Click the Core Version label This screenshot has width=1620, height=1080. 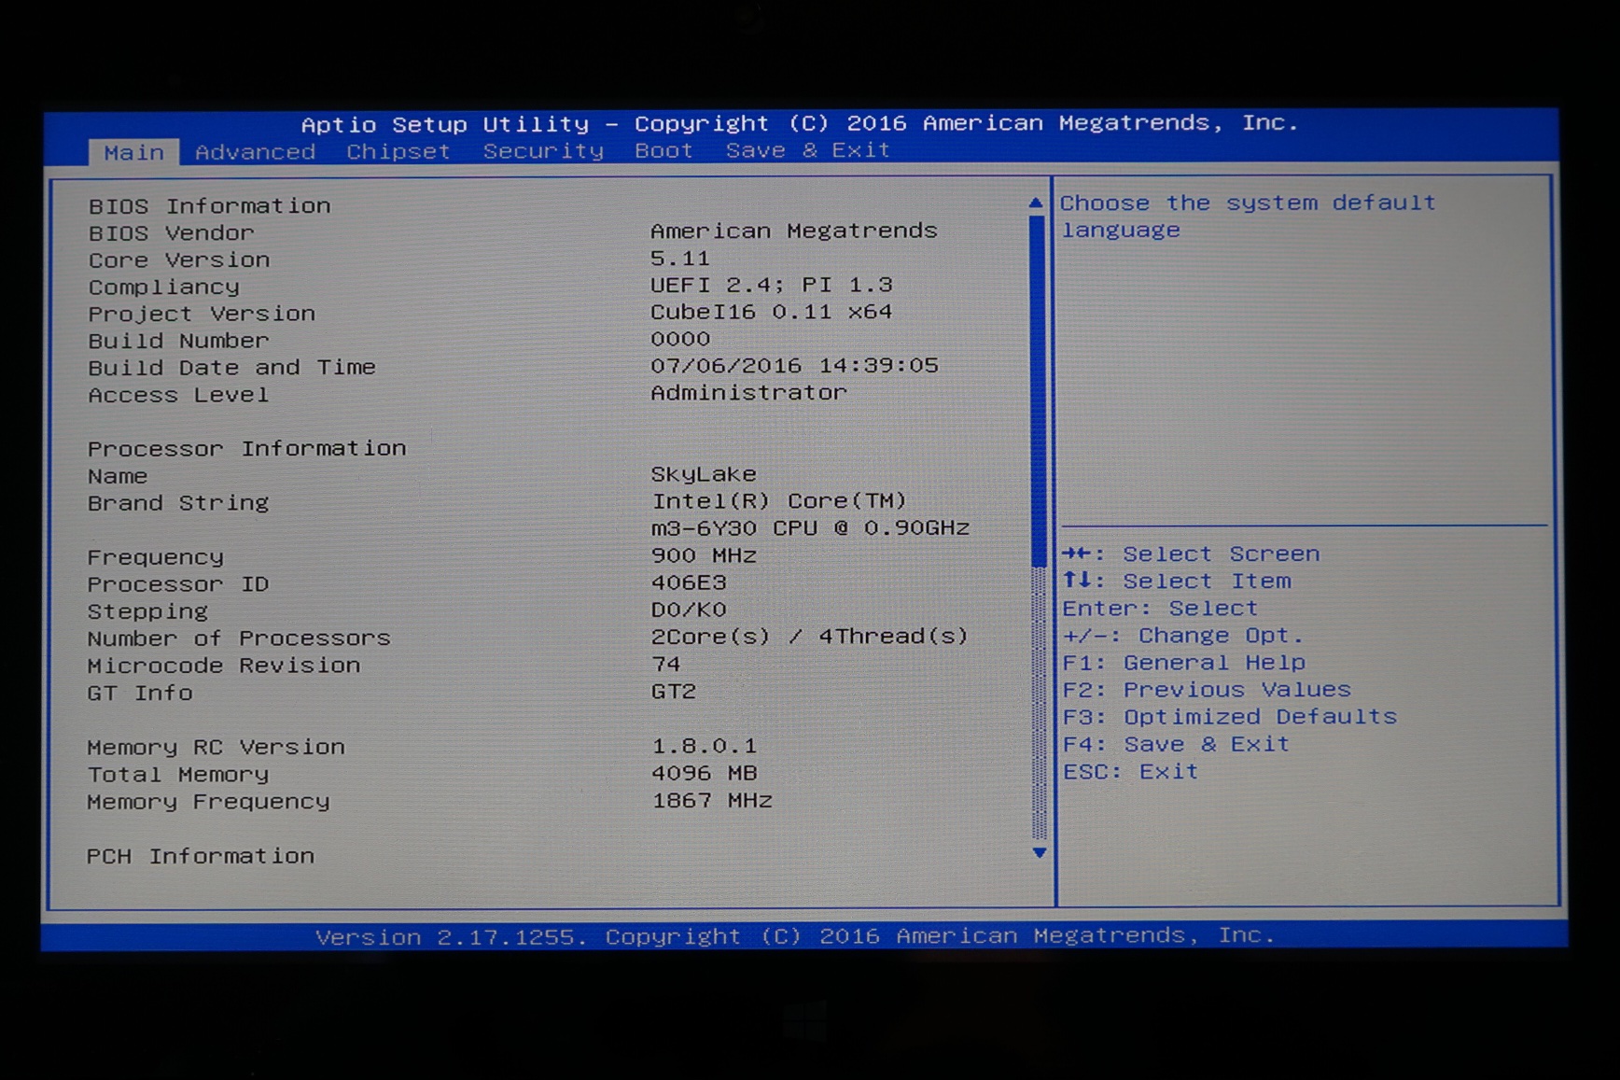(179, 259)
